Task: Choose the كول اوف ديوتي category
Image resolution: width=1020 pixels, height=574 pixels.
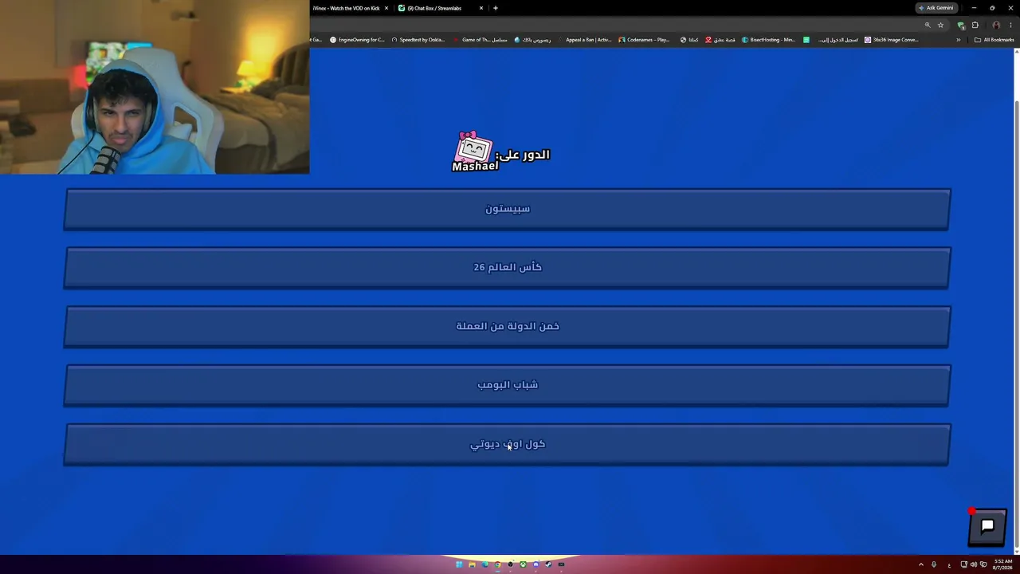Action: click(508, 445)
